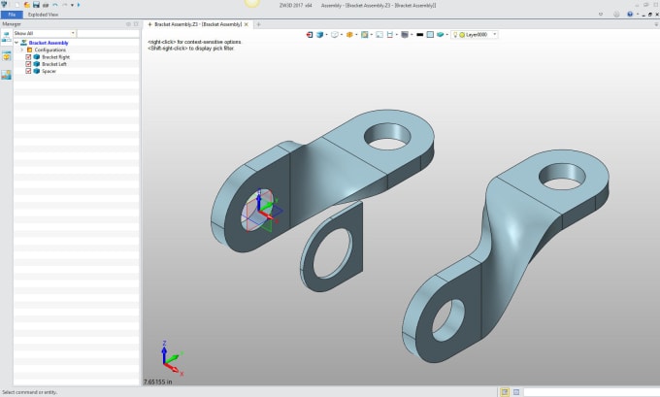Click the Manager panel float window icon

[x=136, y=24]
